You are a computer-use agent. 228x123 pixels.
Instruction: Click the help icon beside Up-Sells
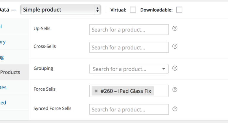pyautogui.click(x=175, y=28)
